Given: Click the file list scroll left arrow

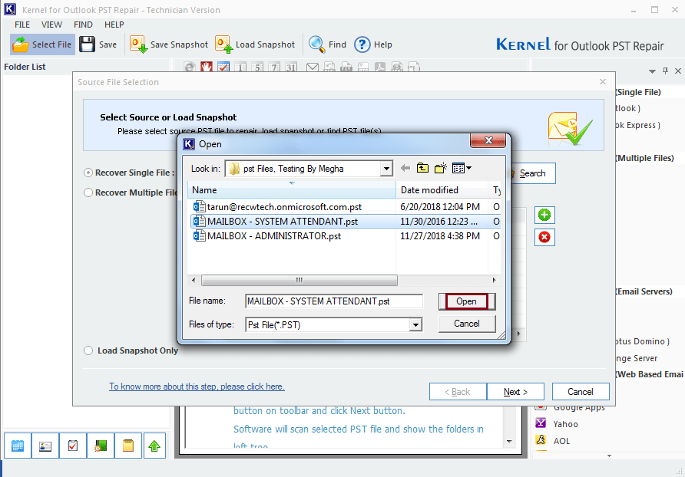Looking at the screenshot, I should point(194,280).
